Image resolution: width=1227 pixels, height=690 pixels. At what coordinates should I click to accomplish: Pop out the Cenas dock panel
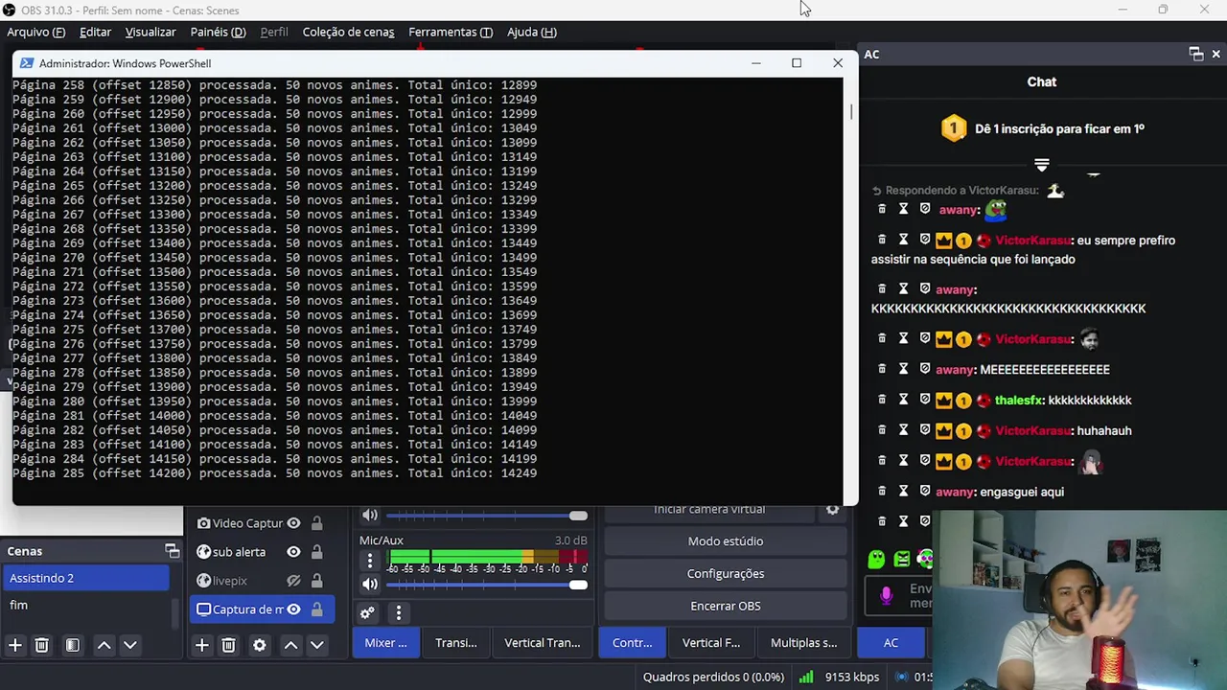[173, 551]
